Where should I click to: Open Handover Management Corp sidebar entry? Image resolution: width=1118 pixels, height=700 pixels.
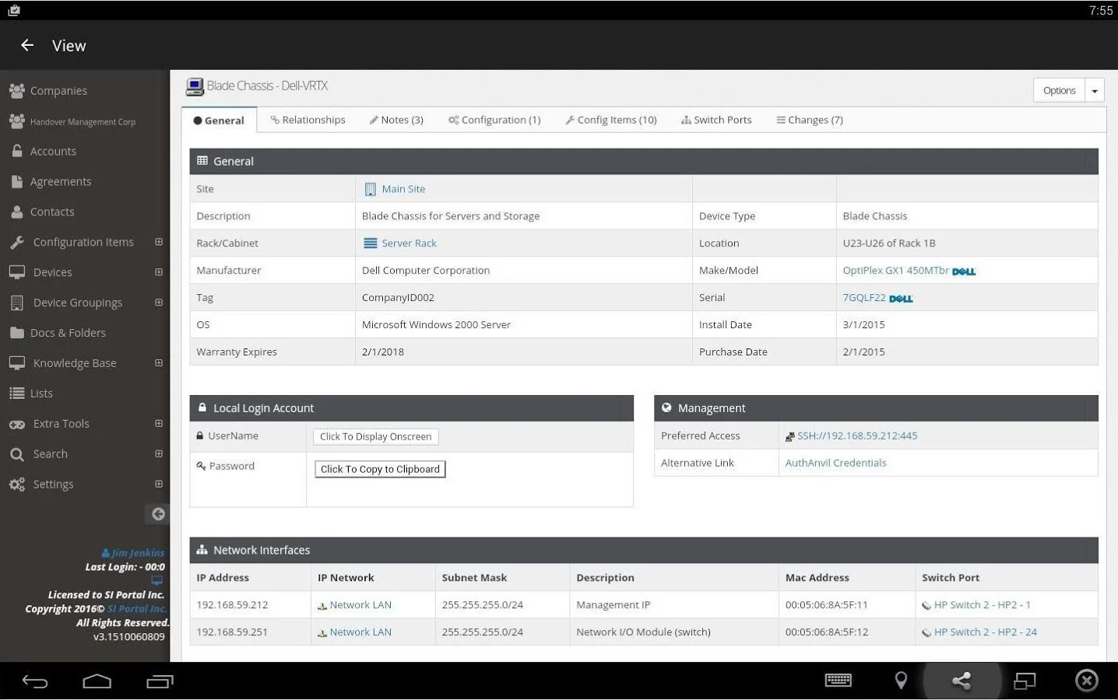[x=83, y=121]
